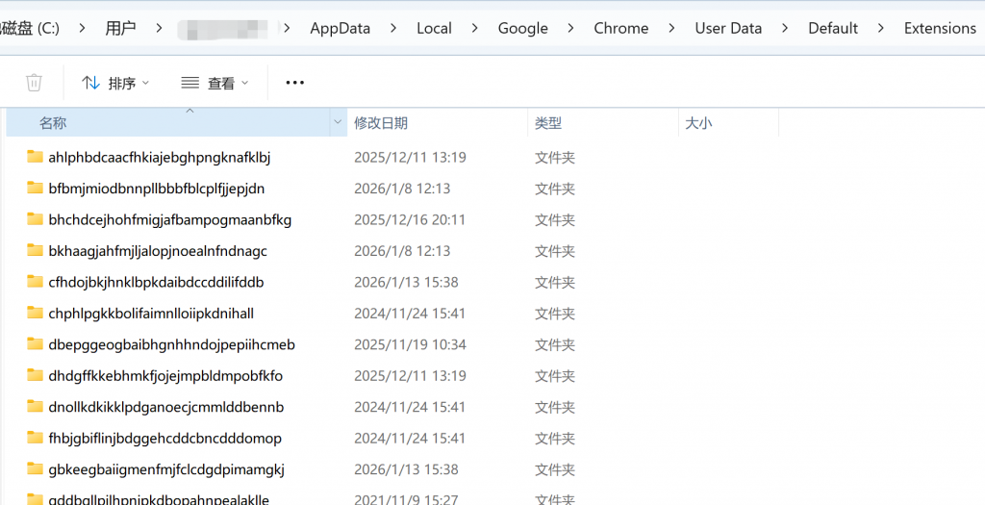Image resolution: width=985 pixels, height=505 pixels.
Task: Click the delete trash can icon
Action: [34, 83]
